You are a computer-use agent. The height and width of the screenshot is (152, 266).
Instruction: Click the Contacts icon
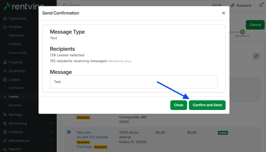click(x=5, y=132)
